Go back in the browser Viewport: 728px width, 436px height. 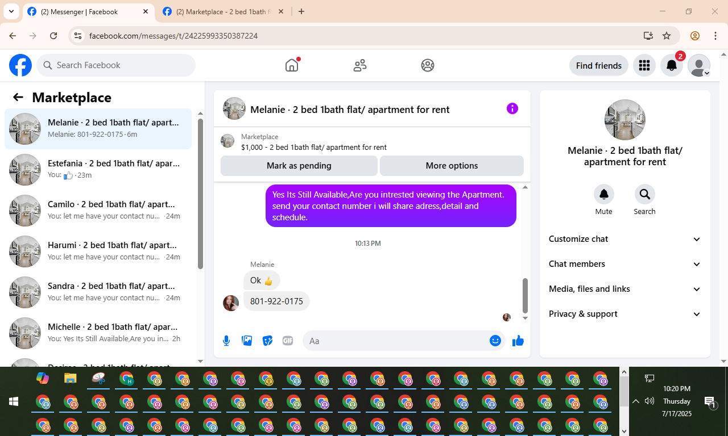coord(13,36)
